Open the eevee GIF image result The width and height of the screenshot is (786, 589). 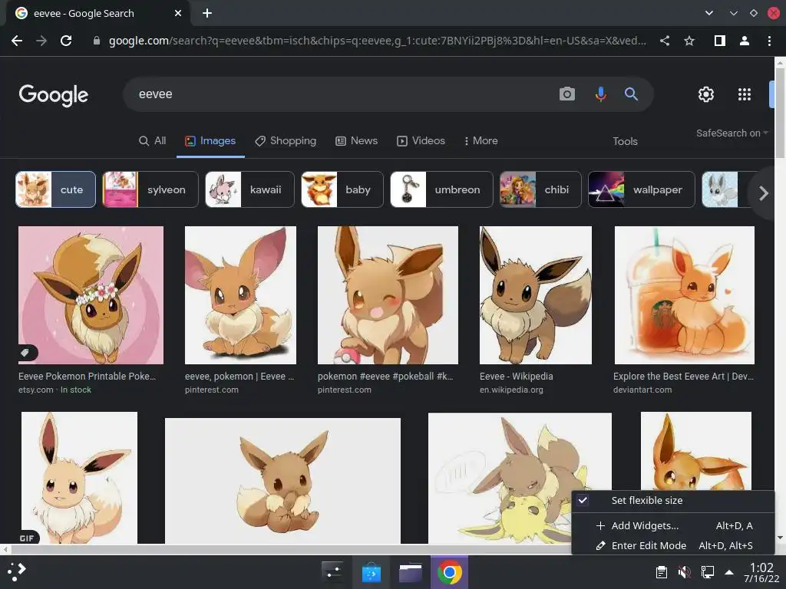(x=79, y=478)
